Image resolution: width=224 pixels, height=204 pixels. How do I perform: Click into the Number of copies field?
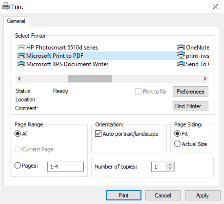click(x=159, y=166)
